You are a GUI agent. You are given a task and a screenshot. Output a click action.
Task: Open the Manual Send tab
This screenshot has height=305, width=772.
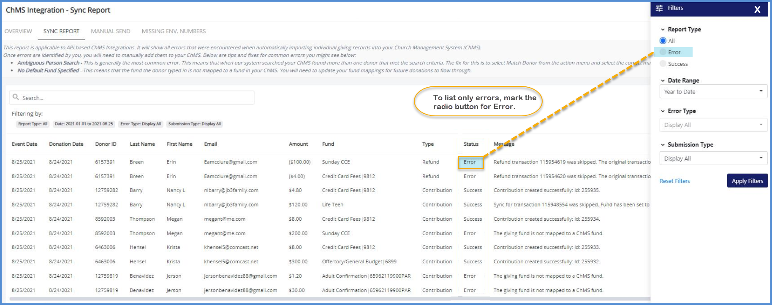pyautogui.click(x=110, y=31)
